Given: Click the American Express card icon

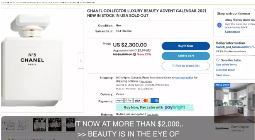Looking at the screenshot, I should point(154,100).
